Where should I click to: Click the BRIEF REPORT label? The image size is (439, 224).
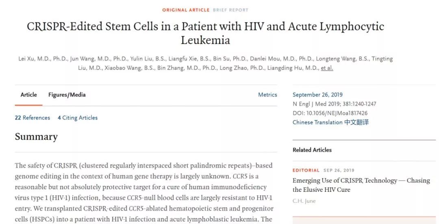point(230,10)
